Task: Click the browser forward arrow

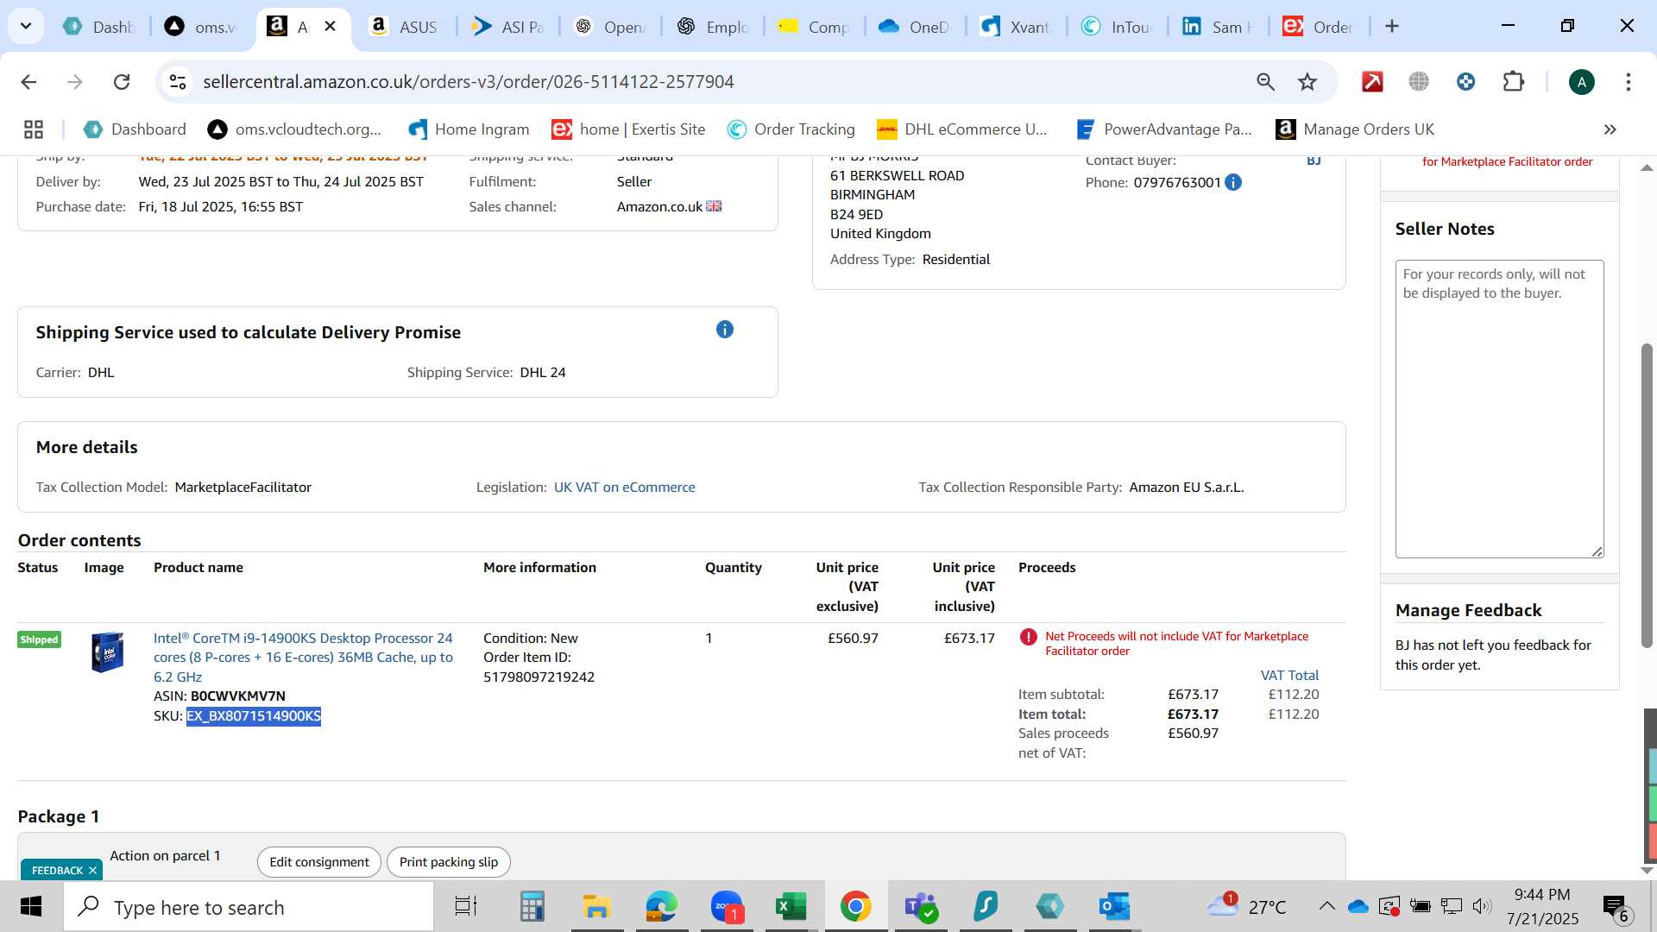Action: coord(75,82)
